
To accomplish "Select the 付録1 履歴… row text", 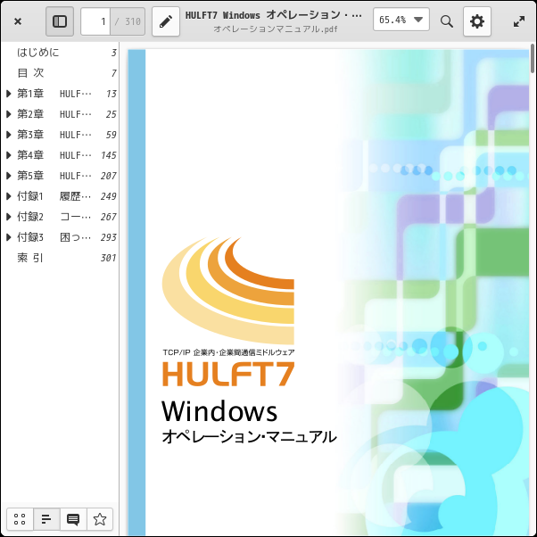I will tap(54, 196).
